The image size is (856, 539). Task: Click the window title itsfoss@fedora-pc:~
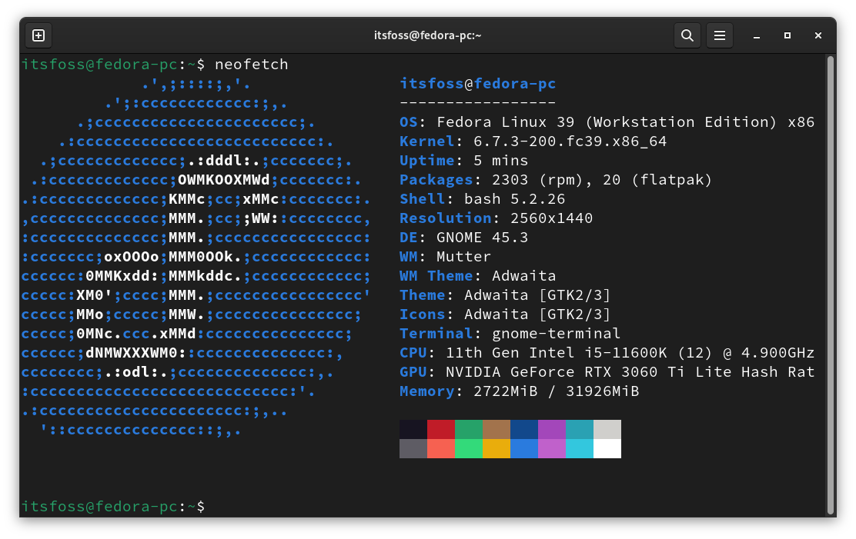pyautogui.click(x=428, y=35)
